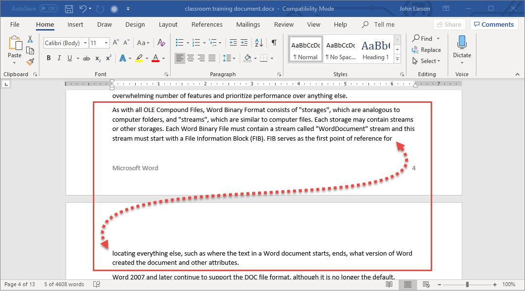Click the Format Painter icon

pyautogui.click(x=30, y=62)
